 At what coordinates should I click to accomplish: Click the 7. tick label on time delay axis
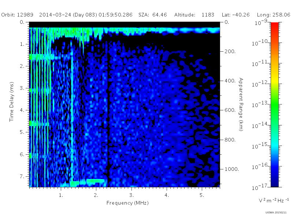tap(22, 176)
